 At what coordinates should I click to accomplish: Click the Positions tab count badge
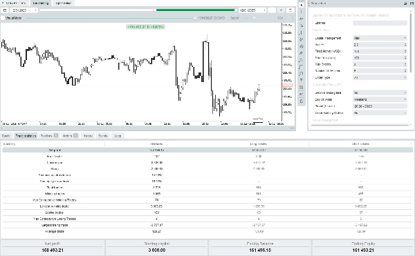pos(56,135)
